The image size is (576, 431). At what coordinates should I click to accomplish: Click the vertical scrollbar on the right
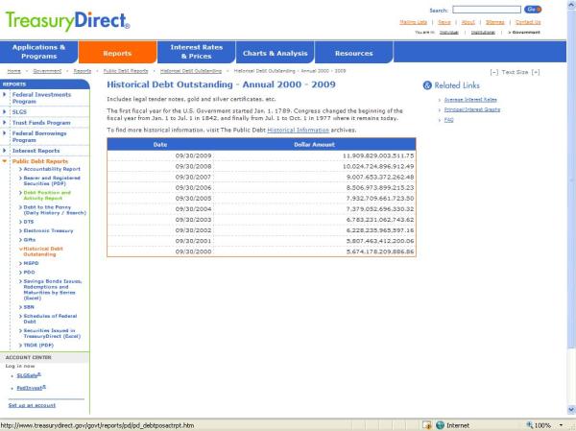(570, 192)
